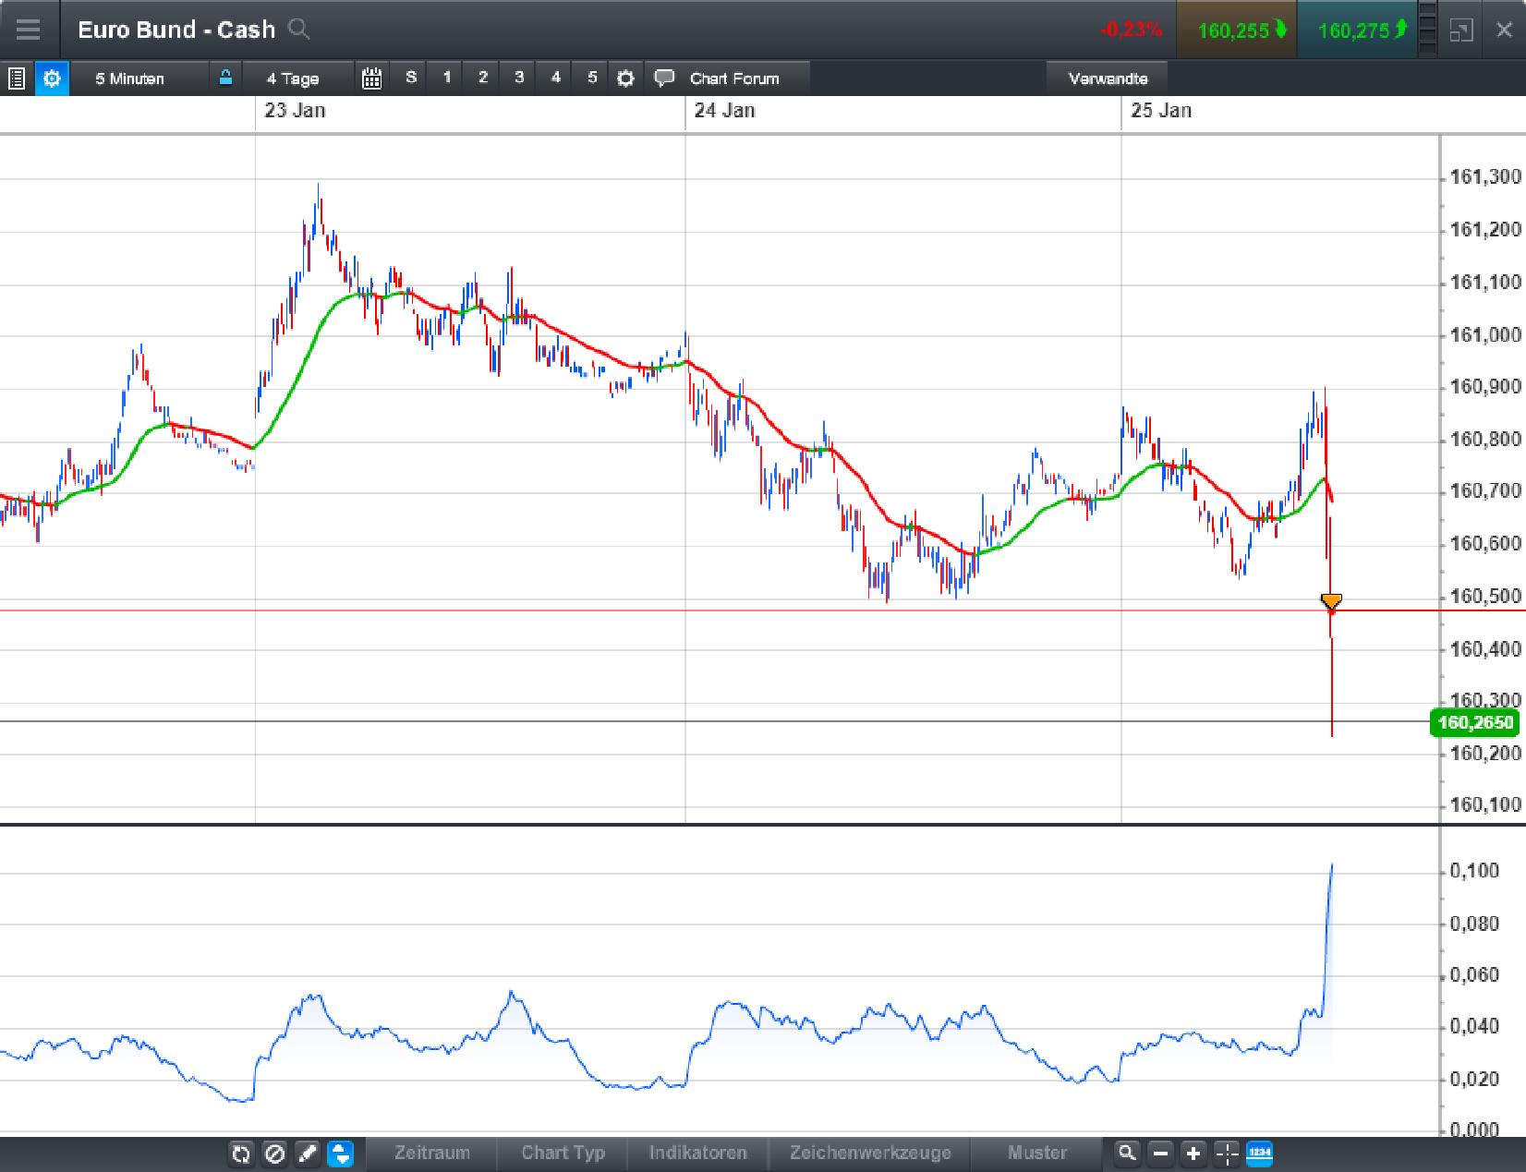Open the 5 Minuten interval dropdown

[x=129, y=79]
